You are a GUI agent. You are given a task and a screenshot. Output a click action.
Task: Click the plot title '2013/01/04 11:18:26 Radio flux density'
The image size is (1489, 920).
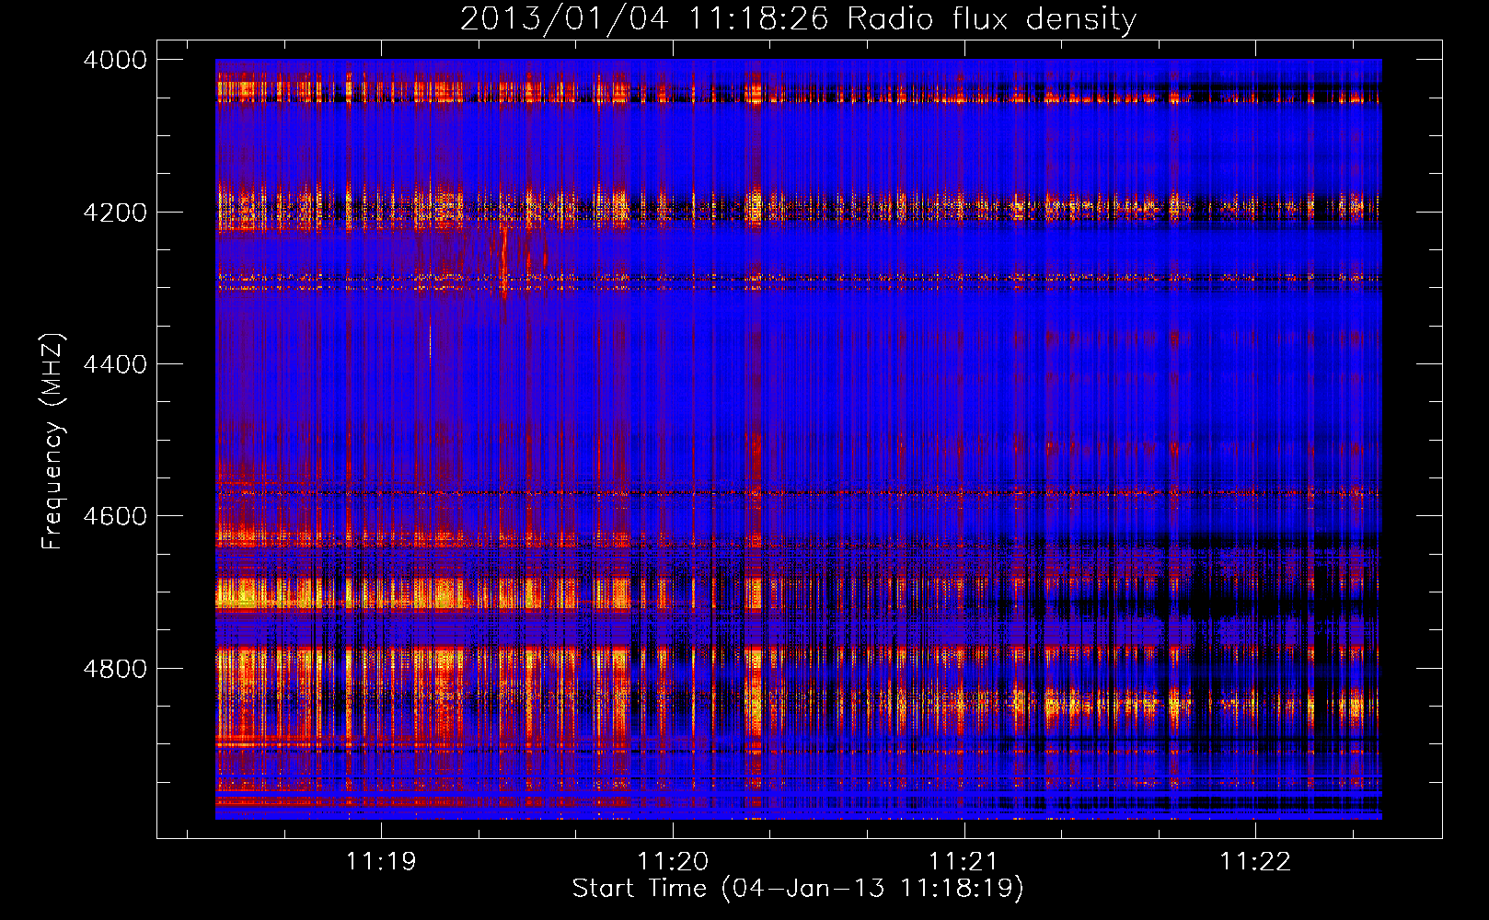[x=798, y=18]
